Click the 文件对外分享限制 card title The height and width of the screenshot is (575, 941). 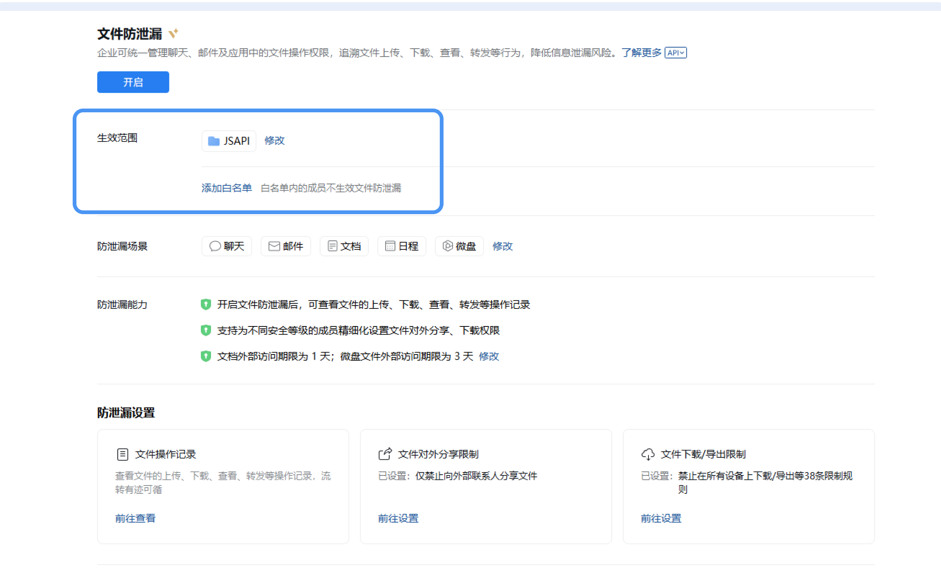438,454
